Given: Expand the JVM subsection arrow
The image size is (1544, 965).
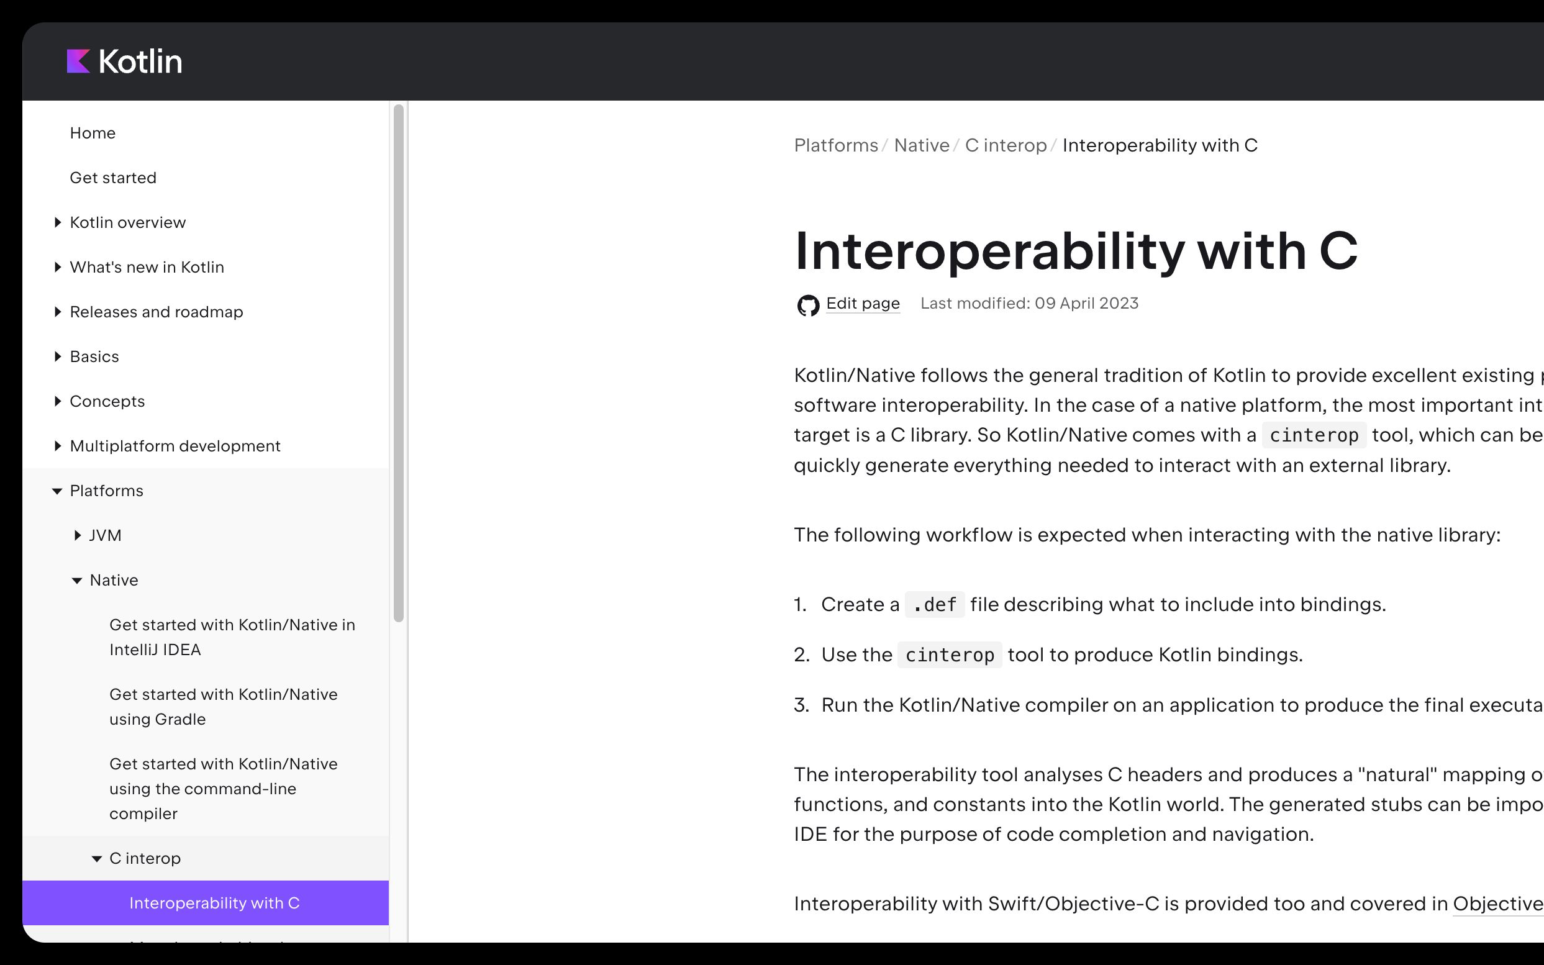Looking at the screenshot, I should [77, 535].
